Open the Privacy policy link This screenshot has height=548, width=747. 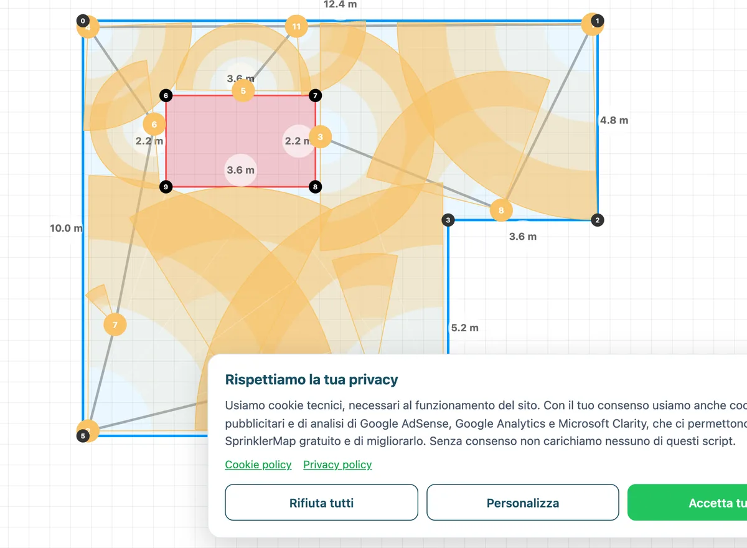(x=337, y=465)
